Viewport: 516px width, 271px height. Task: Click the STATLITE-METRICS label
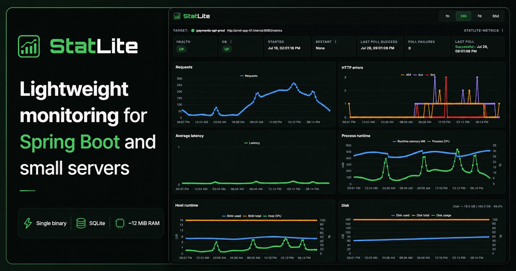point(481,30)
